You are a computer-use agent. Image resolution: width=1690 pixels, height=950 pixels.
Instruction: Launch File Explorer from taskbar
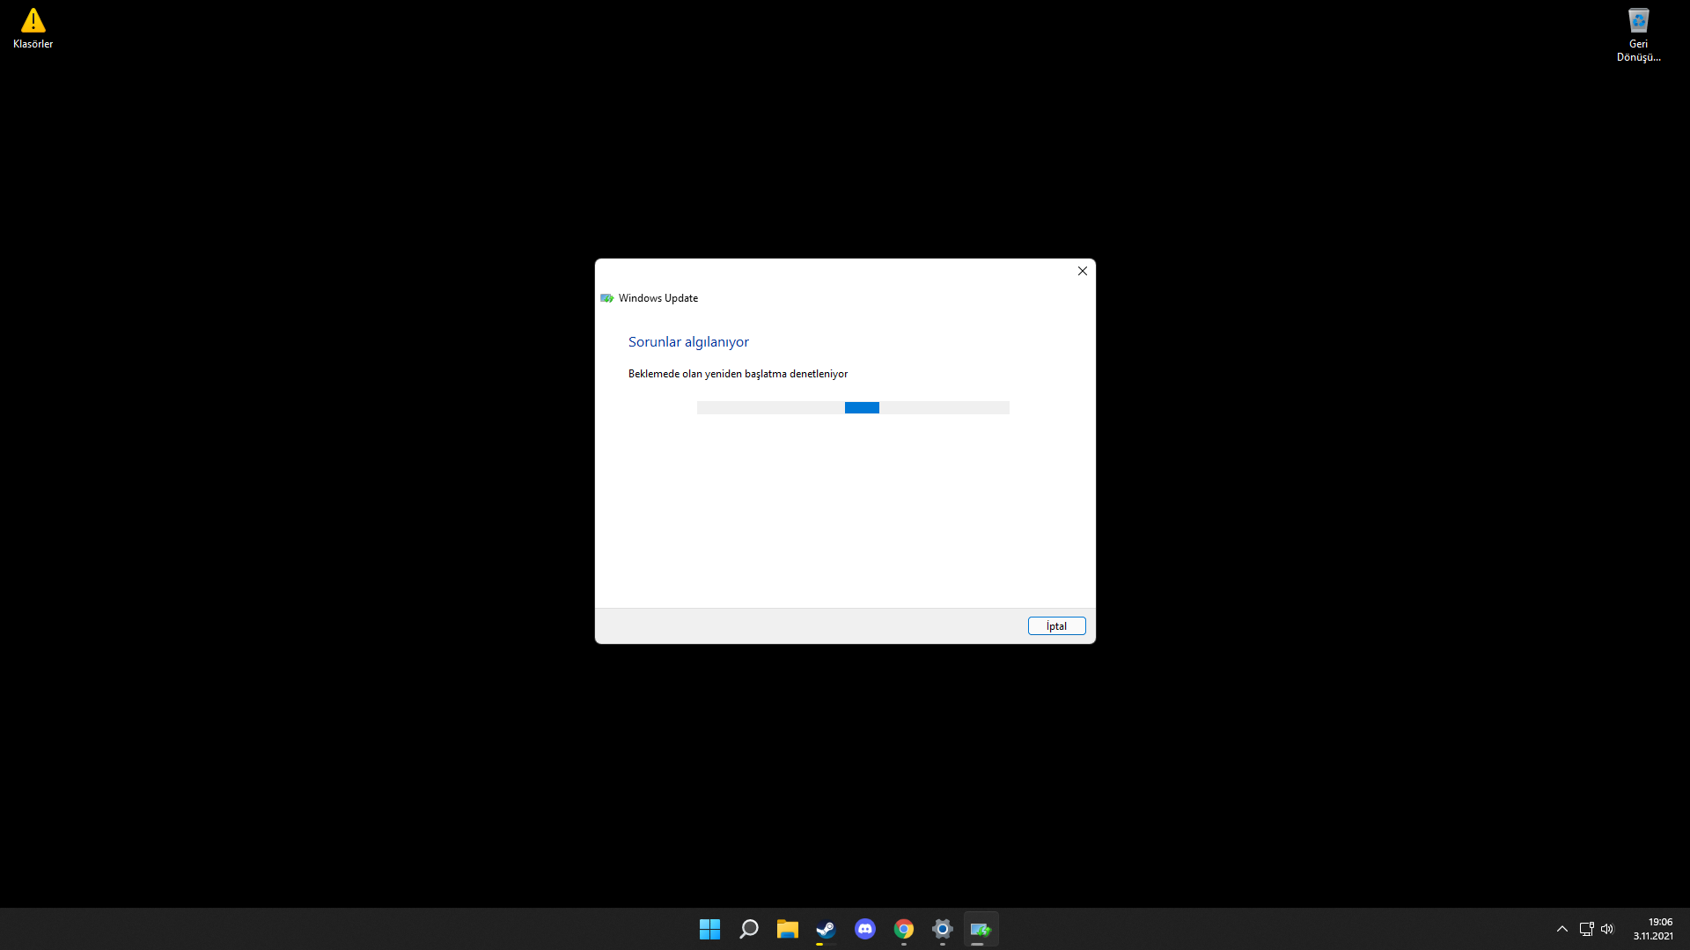coord(787,929)
